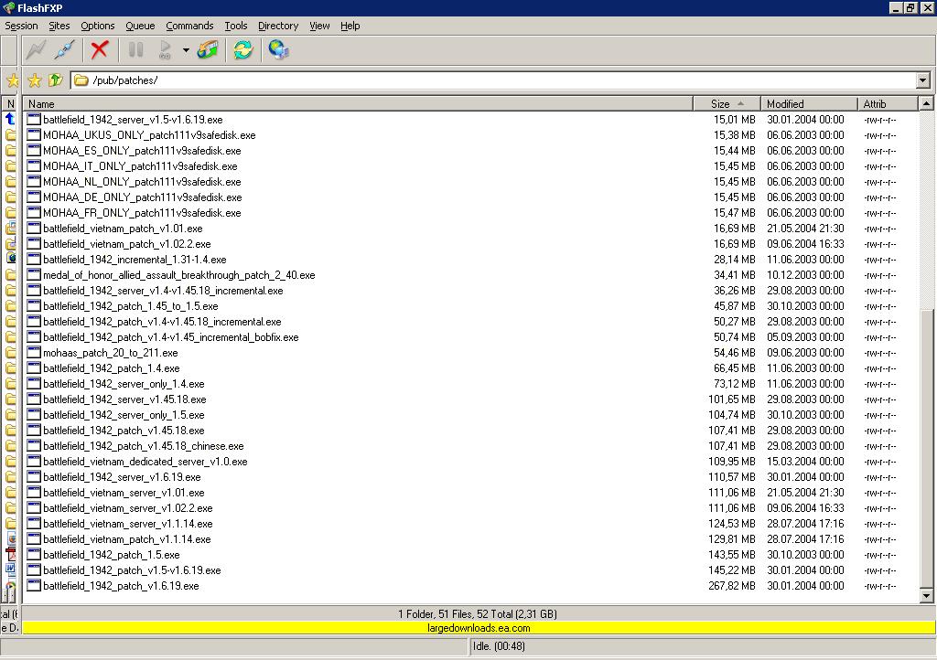This screenshot has width=937, height=660.
Task: Open the transfer queue dropdown arrow
Action: click(186, 50)
